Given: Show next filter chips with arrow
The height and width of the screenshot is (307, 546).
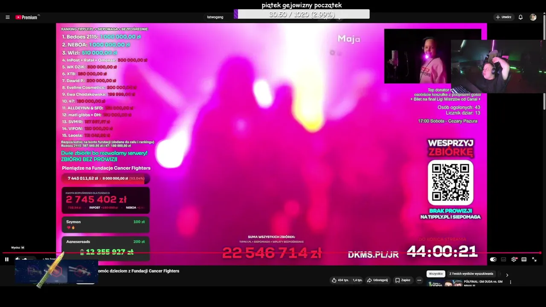Looking at the screenshot, I should point(507,275).
